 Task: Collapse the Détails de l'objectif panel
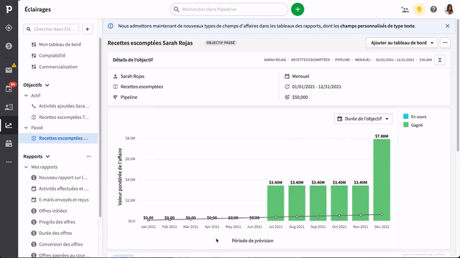click(x=440, y=60)
